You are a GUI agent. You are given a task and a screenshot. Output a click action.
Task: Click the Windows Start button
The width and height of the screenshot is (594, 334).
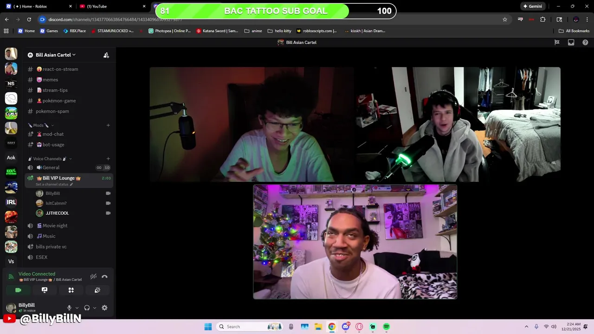click(208, 327)
